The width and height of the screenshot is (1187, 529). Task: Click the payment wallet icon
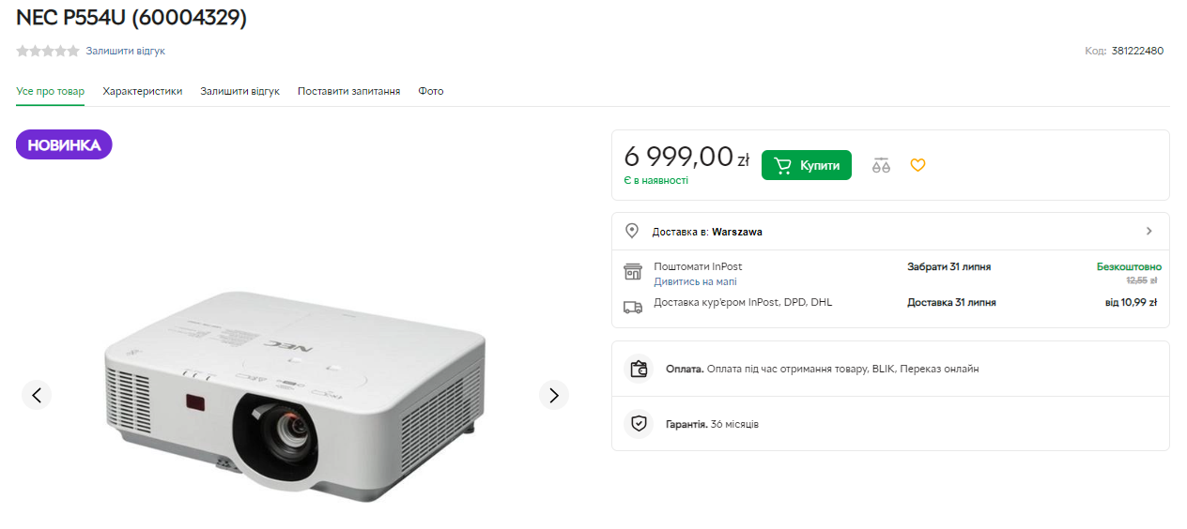tap(639, 369)
